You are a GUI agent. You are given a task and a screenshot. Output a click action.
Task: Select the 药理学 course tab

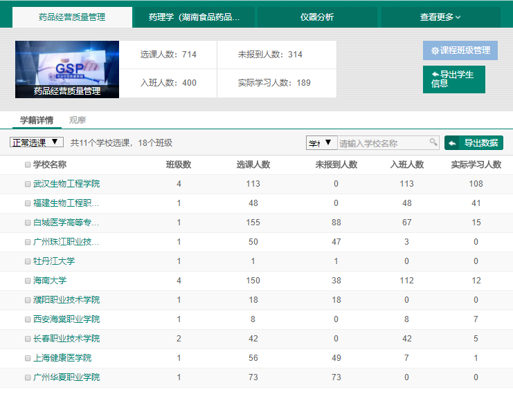click(x=194, y=17)
